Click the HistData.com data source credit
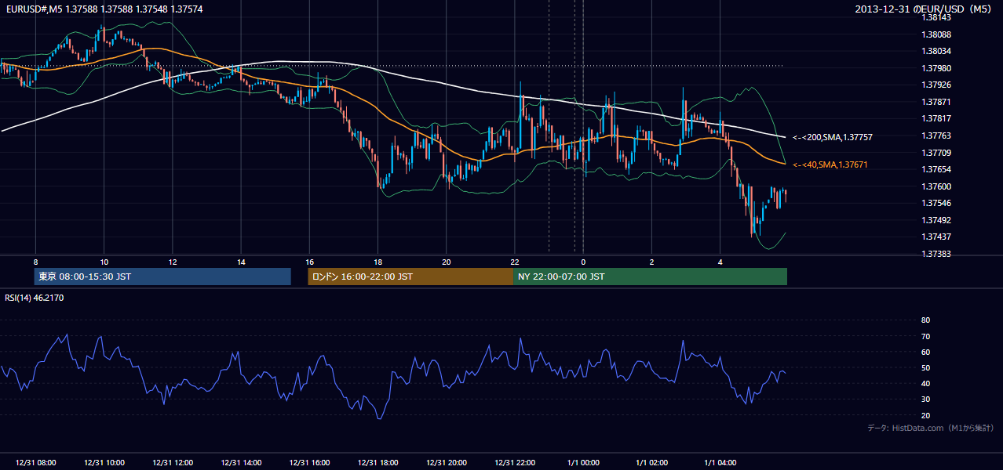The image size is (1003, 470). (x=931, y=428)
